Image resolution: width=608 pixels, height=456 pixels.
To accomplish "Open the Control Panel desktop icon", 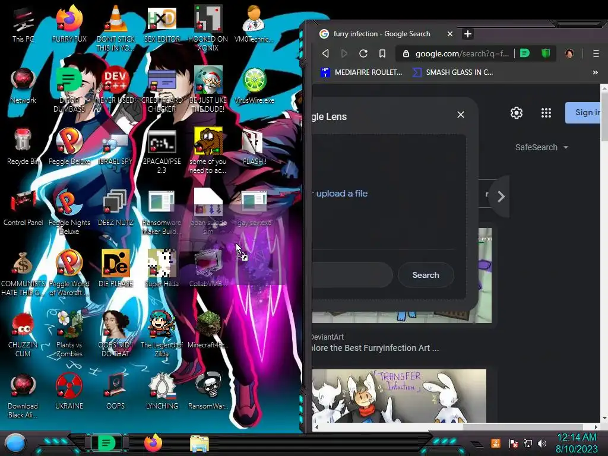I will [x=23, y=208].
